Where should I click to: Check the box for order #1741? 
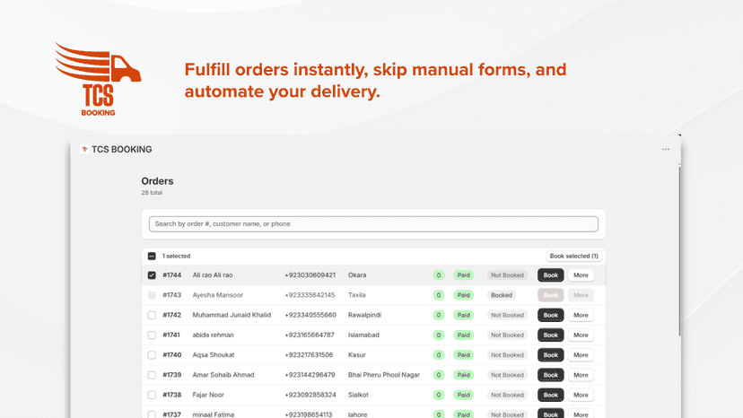tap(152, 335)
